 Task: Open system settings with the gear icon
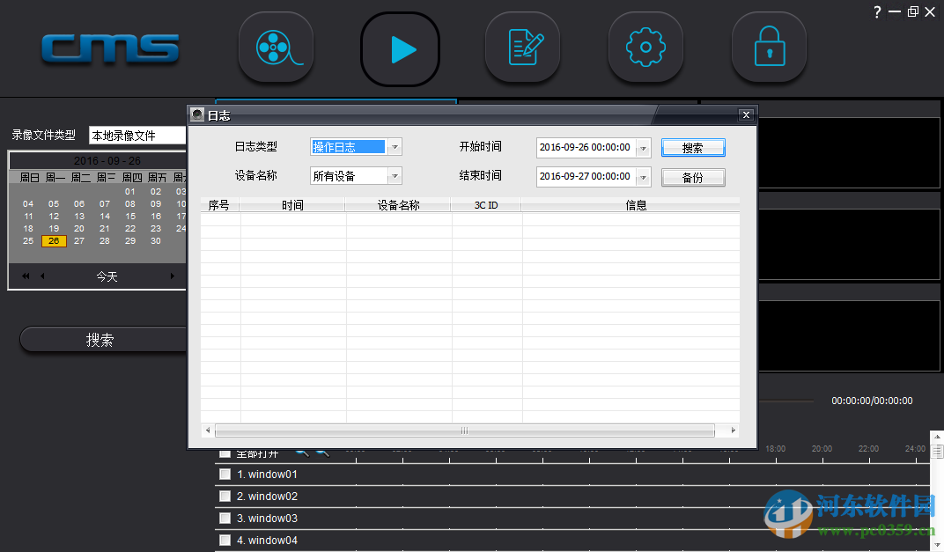tap(645, 48)
